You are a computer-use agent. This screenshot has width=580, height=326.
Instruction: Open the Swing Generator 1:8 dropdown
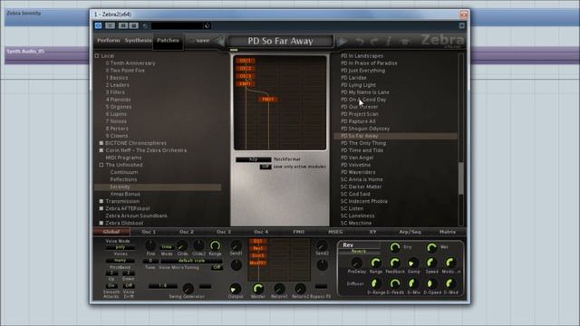click(x=163, y=286)
